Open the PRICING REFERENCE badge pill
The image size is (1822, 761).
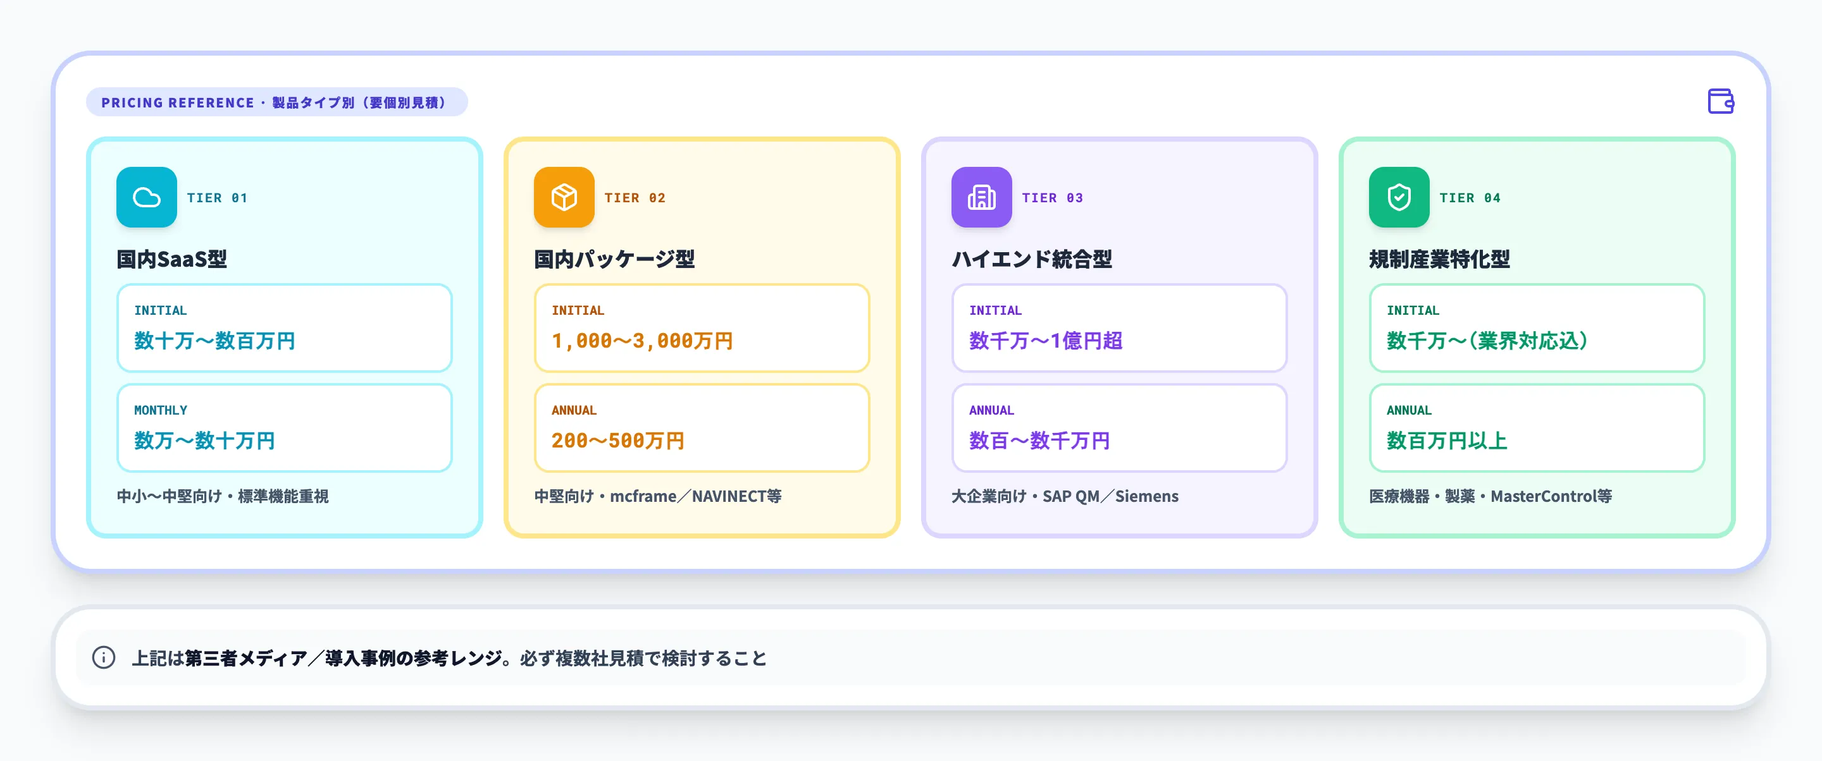point(276,101)
